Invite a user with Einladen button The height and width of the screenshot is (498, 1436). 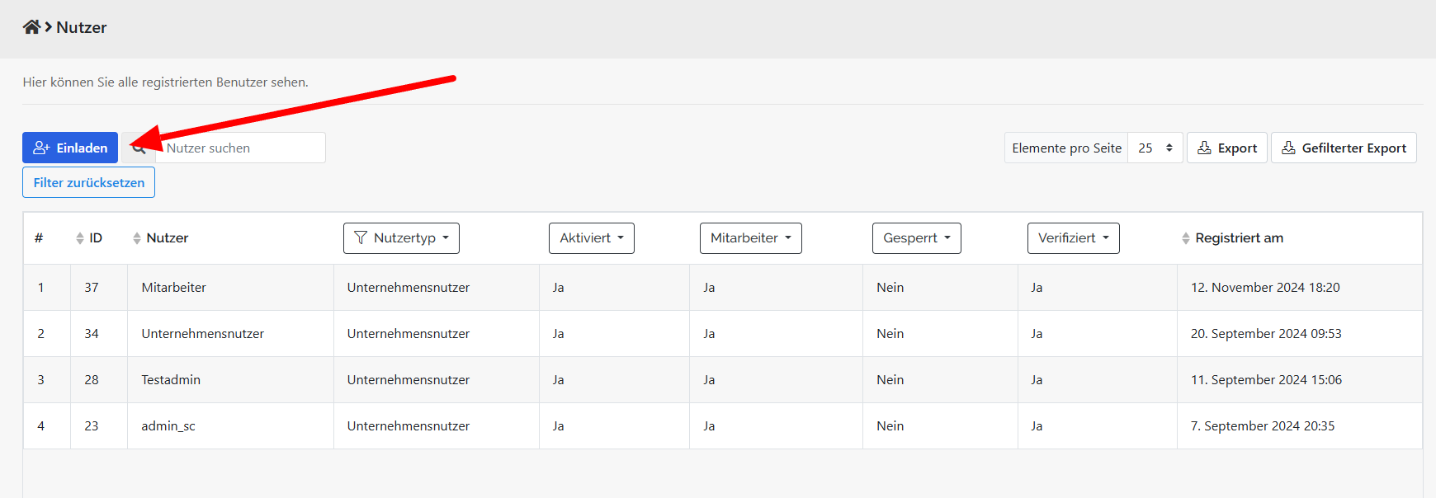(x=70, y=148)
